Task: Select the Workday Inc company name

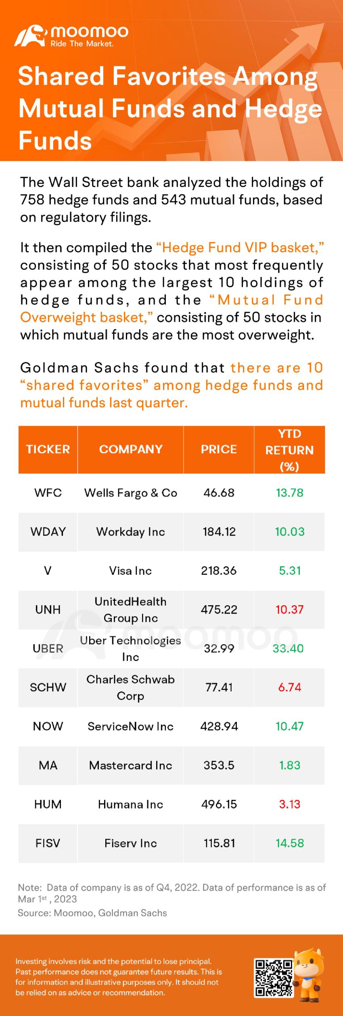Action: pos(131,532)
